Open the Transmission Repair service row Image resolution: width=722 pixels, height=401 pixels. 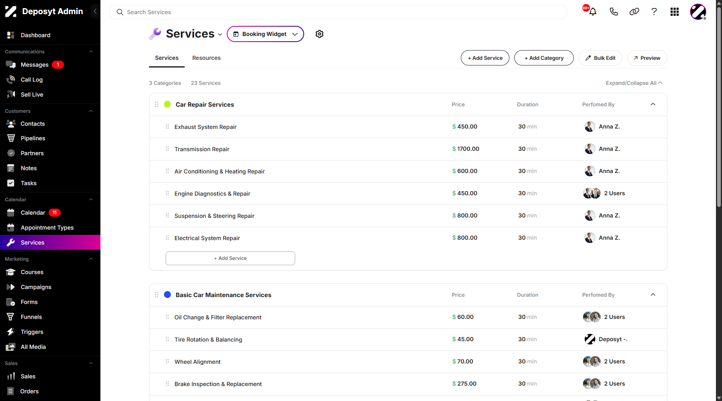tap(408, 149)
